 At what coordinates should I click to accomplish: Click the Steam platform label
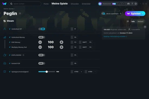pos(10,21)
